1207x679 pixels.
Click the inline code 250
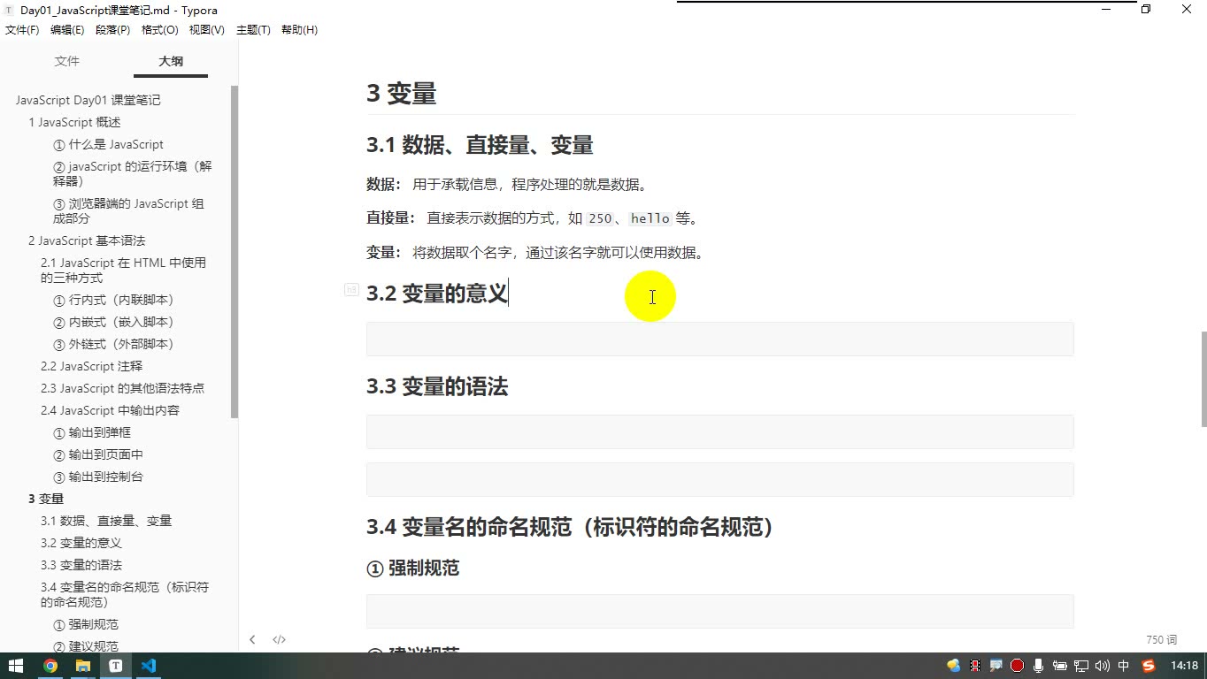point(599,219)
